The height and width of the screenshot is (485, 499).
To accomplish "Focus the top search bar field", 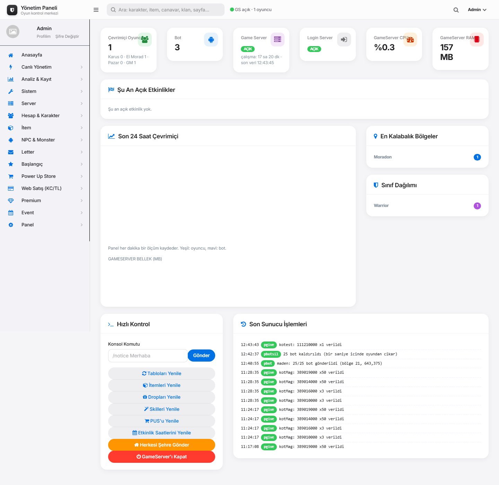I will (x=166, y=10).
